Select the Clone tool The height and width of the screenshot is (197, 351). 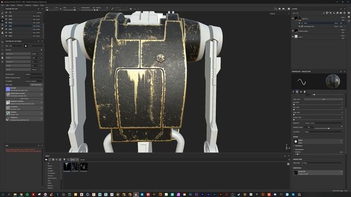pos(2,33)
